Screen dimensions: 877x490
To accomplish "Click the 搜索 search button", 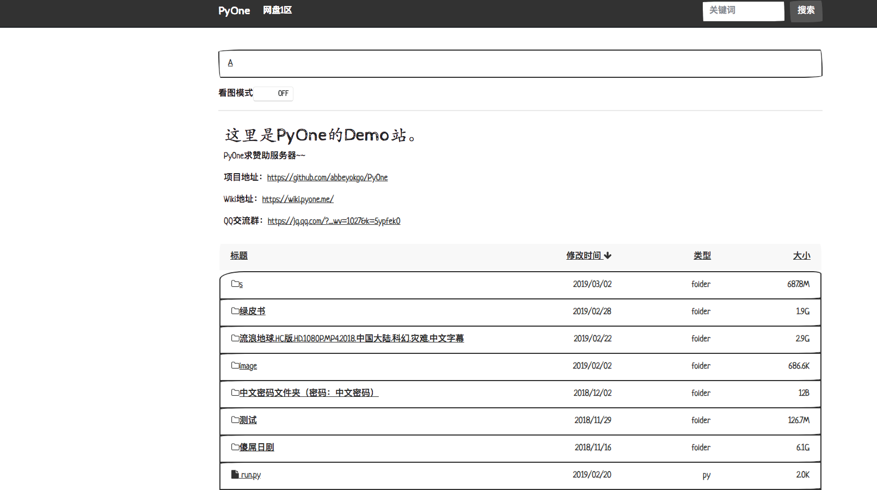I will pos(806,11).
